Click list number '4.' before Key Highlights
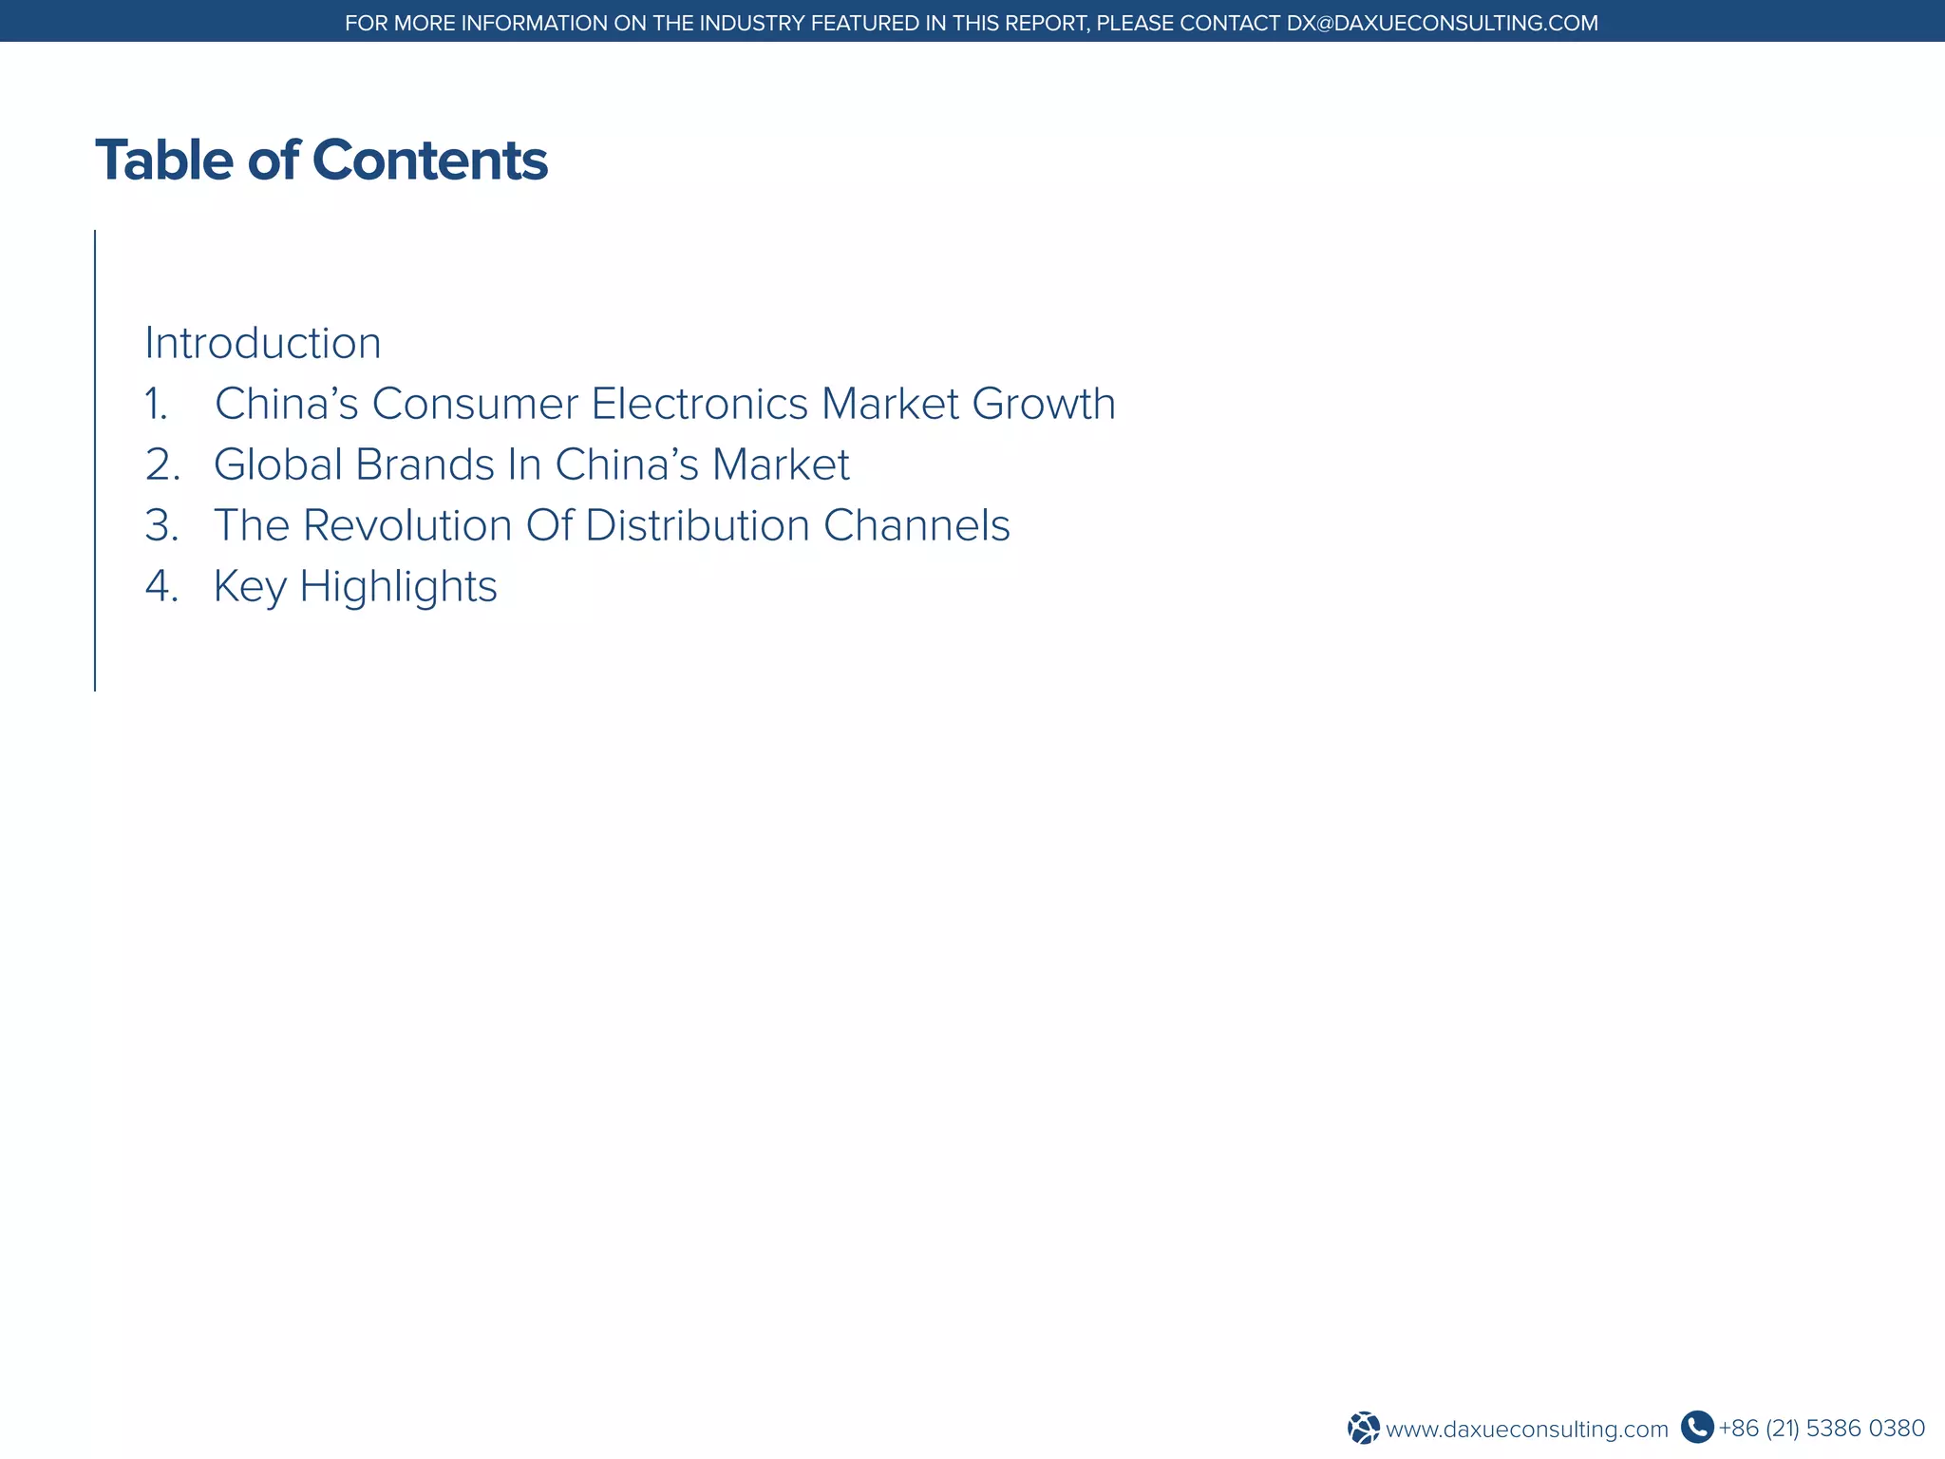 pos(162,587)
